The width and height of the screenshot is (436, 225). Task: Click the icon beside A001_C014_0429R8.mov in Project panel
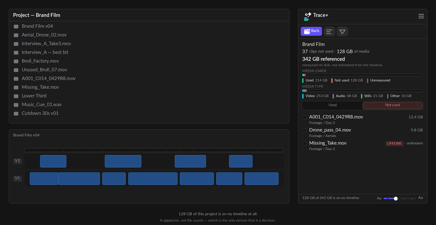(x=16, y=79)
